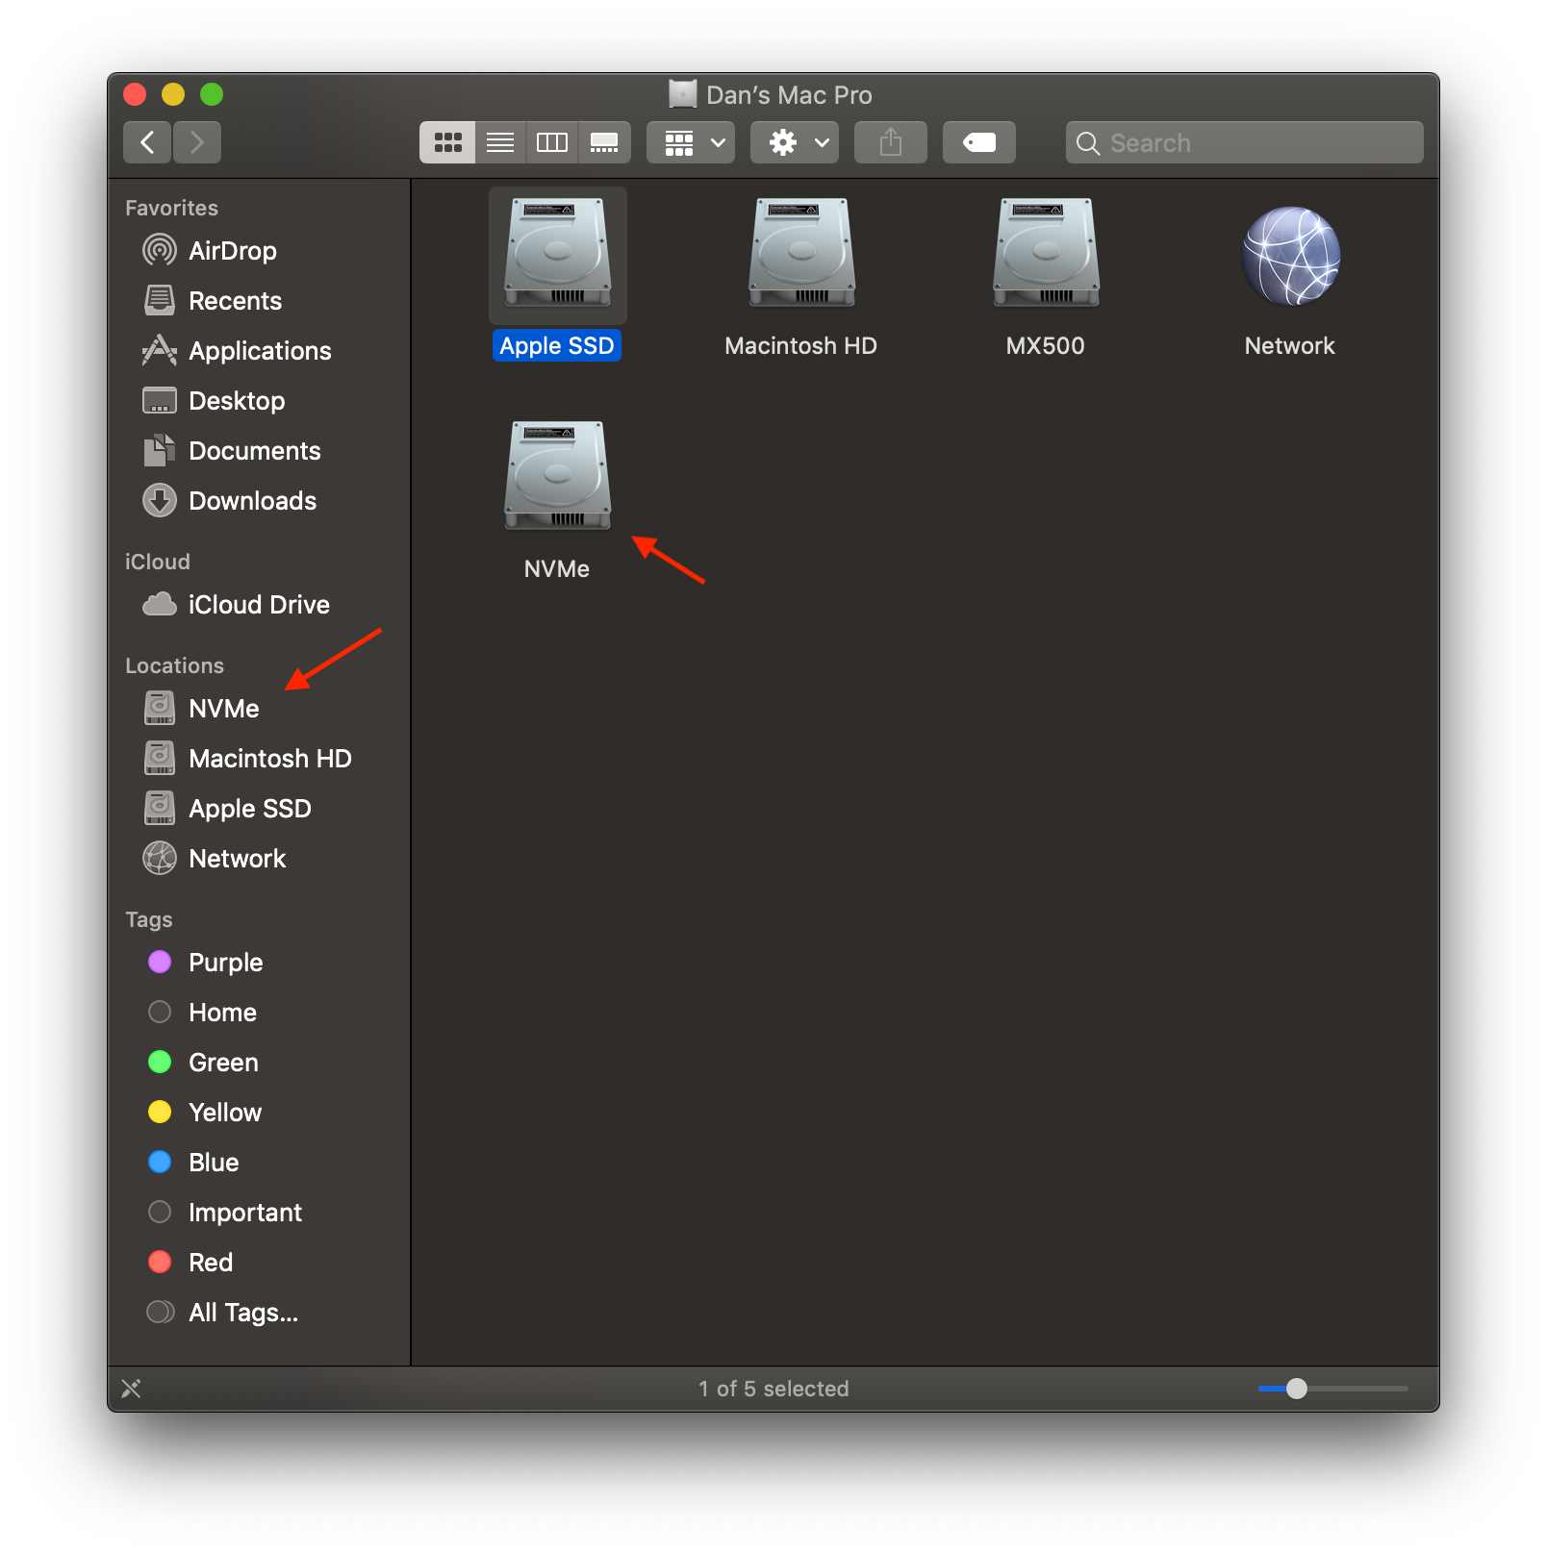Click the green zoom window button

click(212, 94)
